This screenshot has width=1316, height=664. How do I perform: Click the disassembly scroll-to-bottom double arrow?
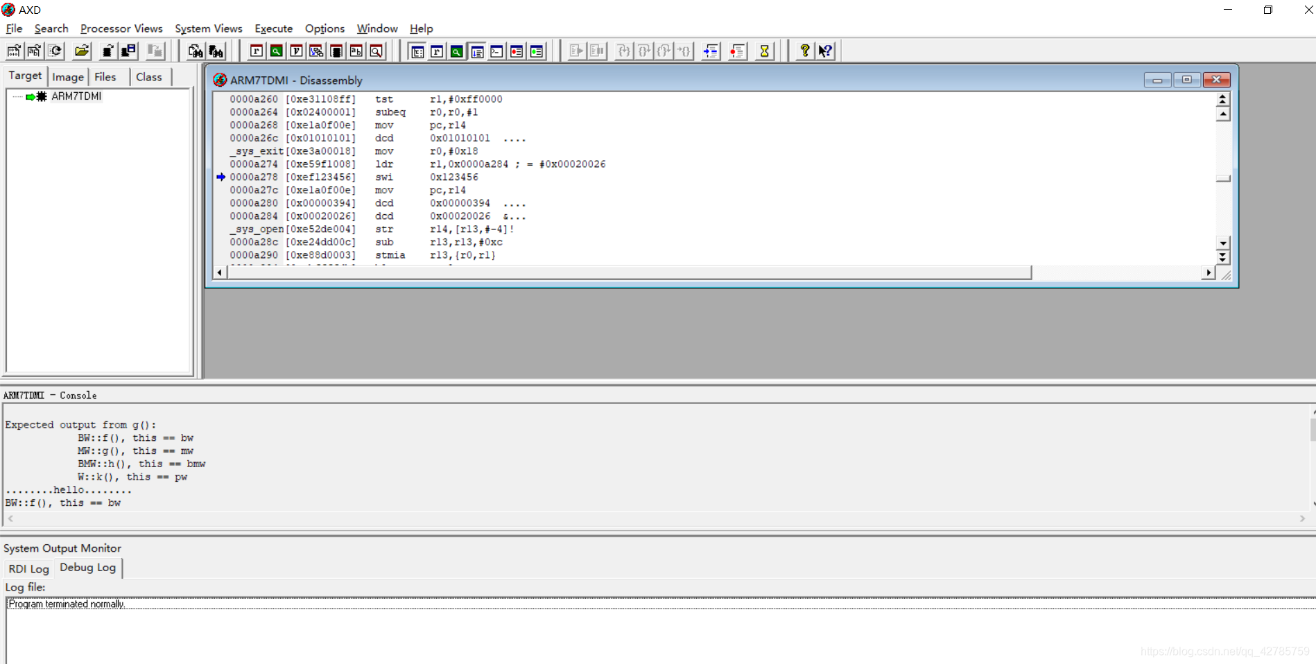pos(1223,257)
